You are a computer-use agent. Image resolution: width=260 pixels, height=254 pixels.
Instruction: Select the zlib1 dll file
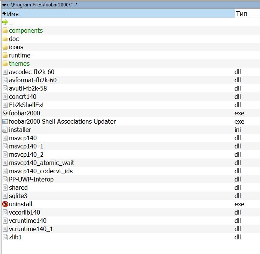[x=15, y=237]
